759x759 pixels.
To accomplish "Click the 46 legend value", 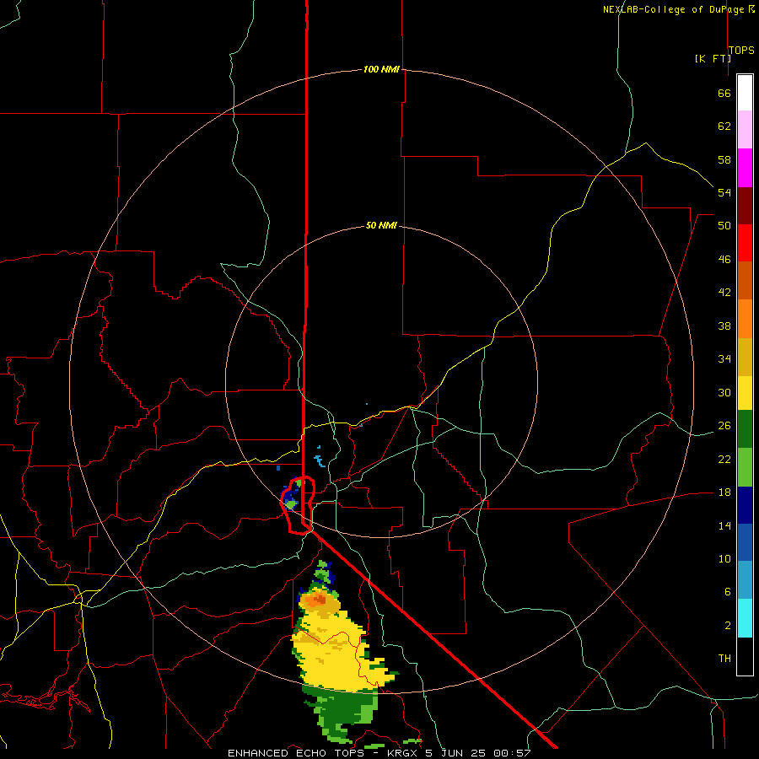I will (x=724, y=260).
